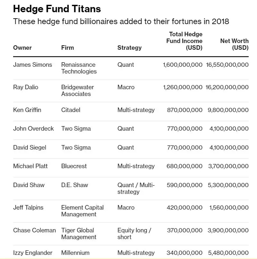Click James Simons' net worth 16,550,000,000

pyautogui.click(x=227, y=65)
